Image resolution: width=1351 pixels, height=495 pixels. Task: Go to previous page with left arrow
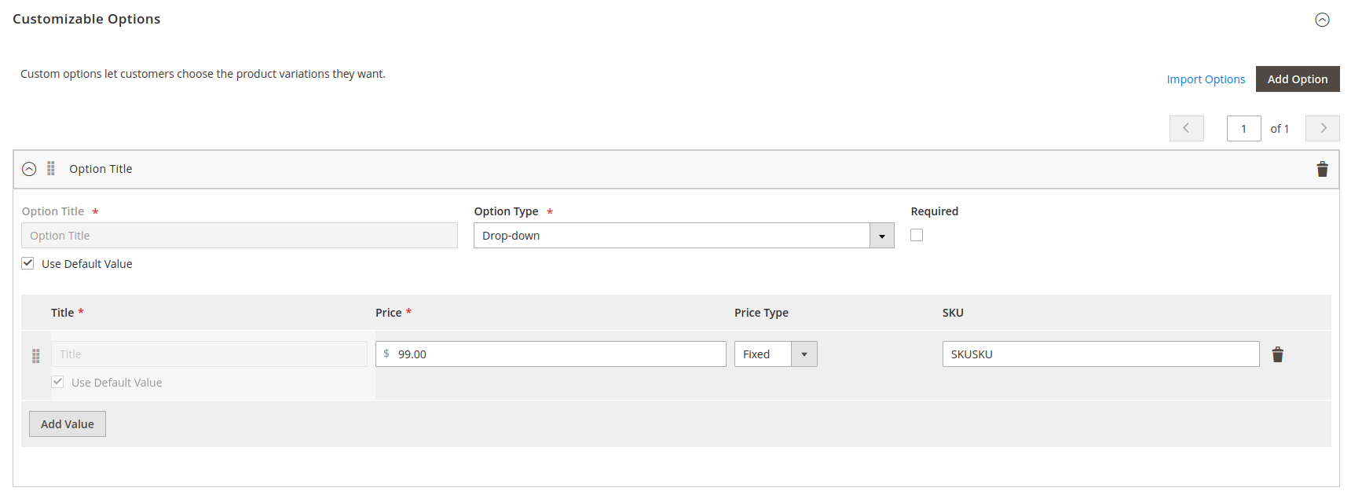pos(1186,128)
